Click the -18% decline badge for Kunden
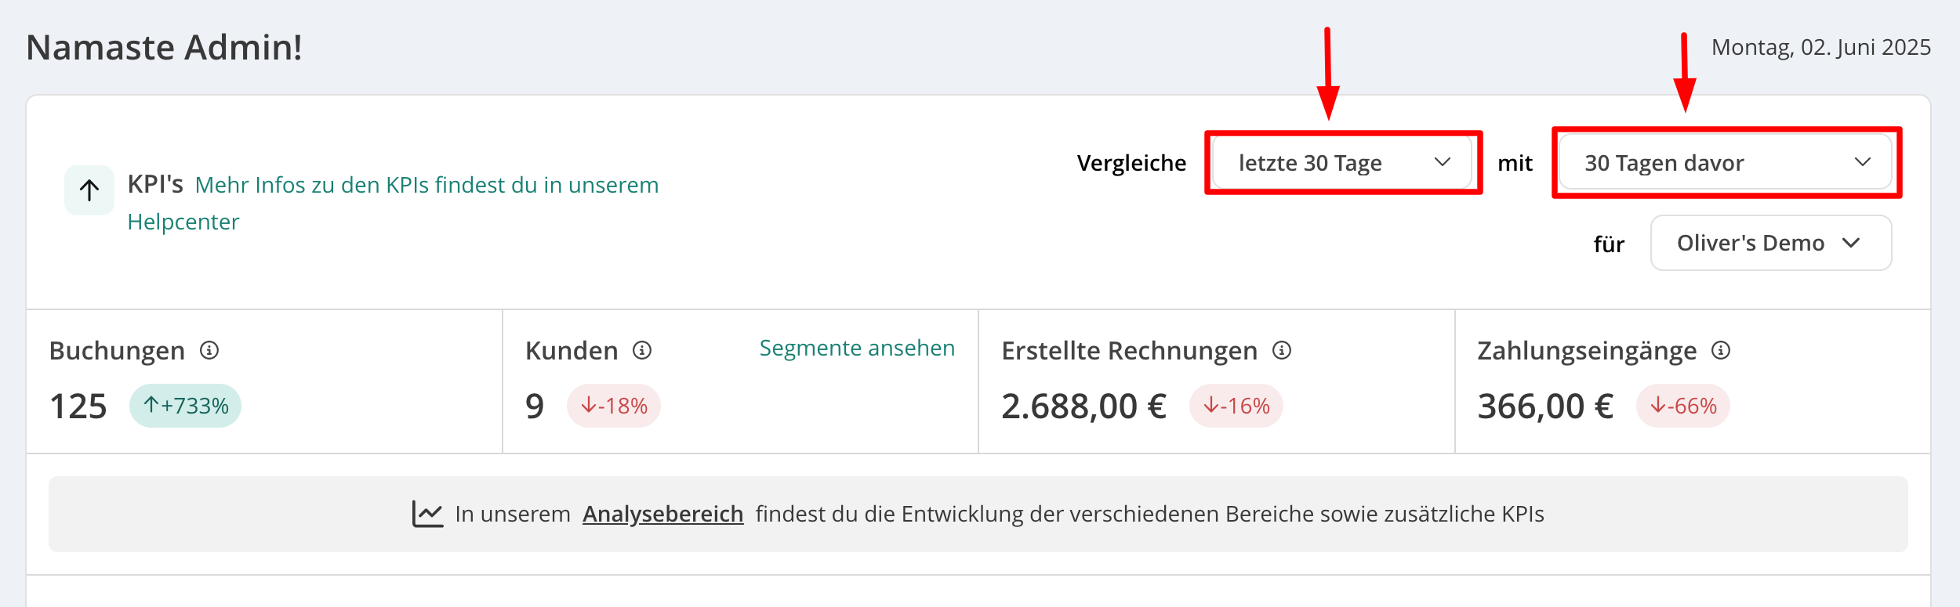Image resolution: width=1960 pixels, height=607 pixels. [x=614, y=406]
